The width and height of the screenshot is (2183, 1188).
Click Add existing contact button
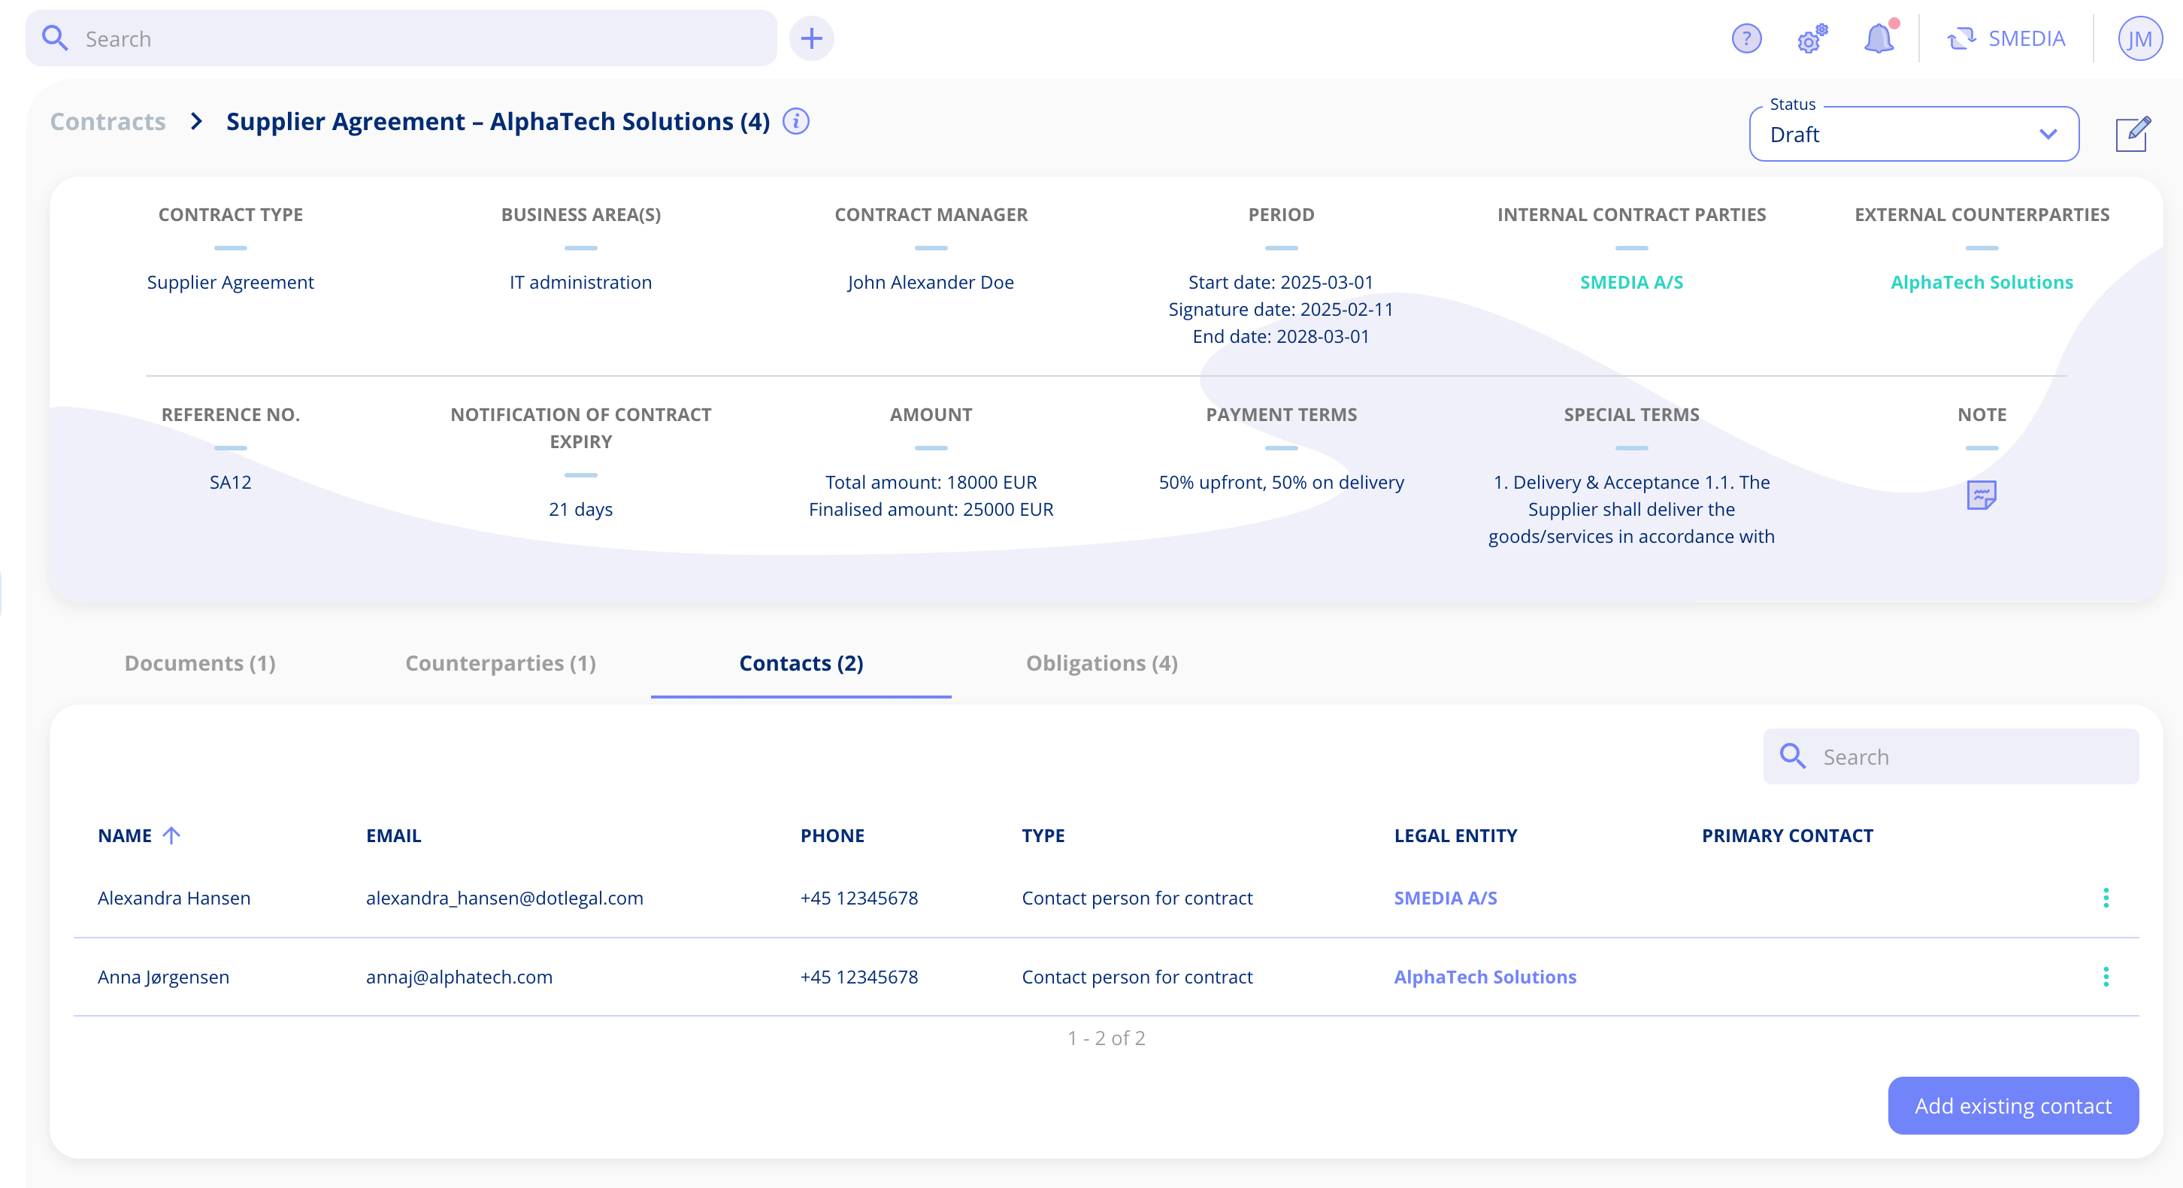(2012, 1105)
